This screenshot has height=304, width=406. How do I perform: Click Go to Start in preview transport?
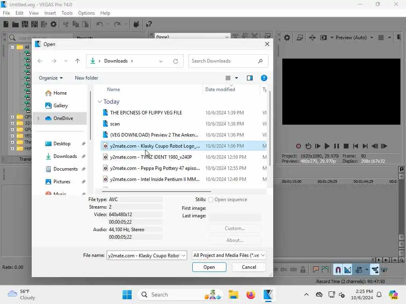click(356, 146)
